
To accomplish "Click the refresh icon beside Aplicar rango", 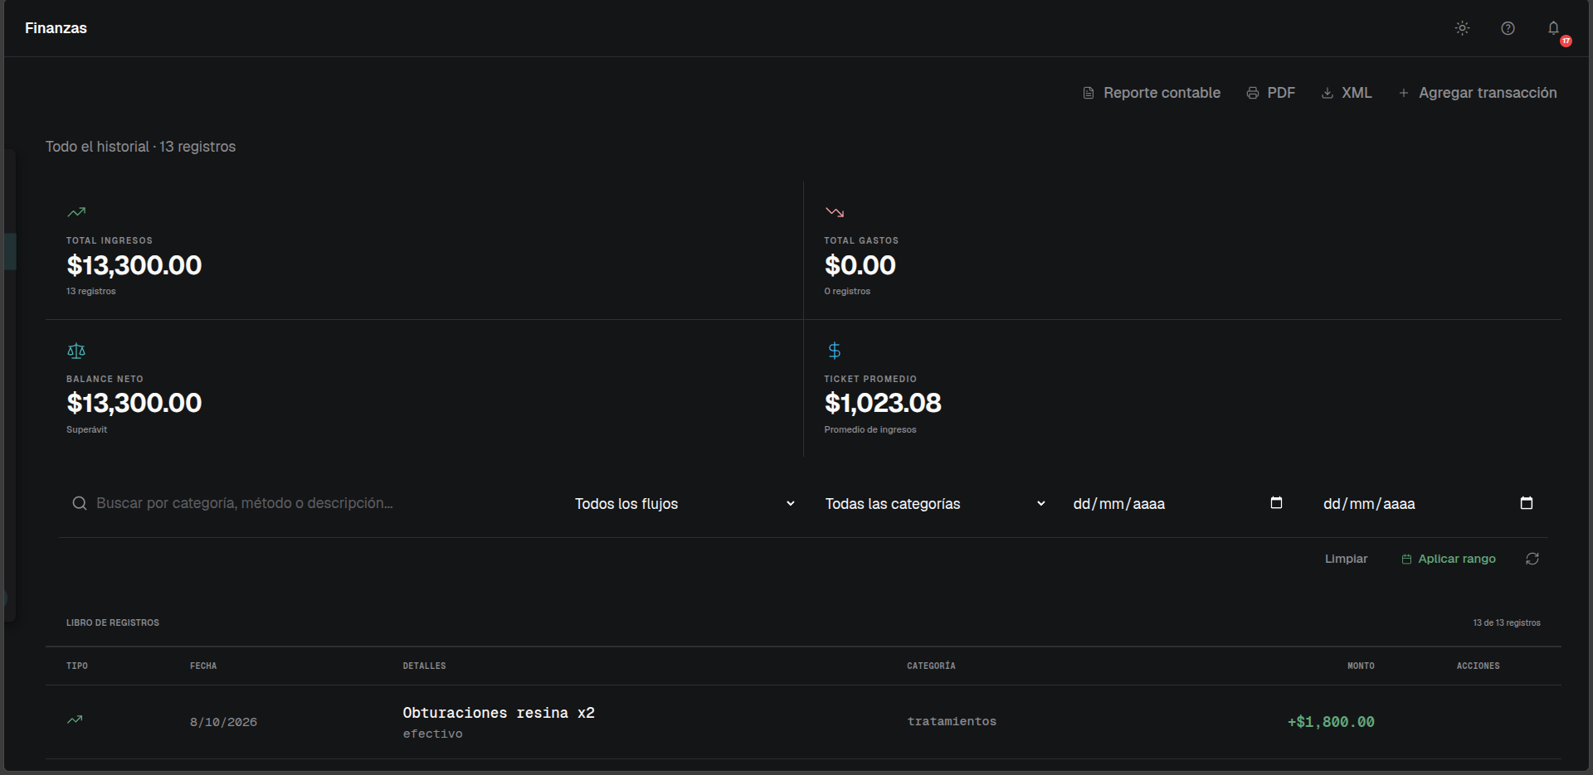I will (1532, 559).
